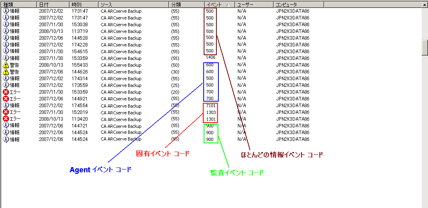Viewport: 428px width, 208px height.
Task: Click time 11:34:20 cell
Action: coord(80,119)
